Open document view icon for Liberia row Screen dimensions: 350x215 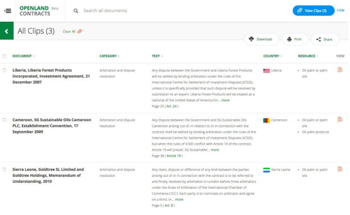click(340, 70)
